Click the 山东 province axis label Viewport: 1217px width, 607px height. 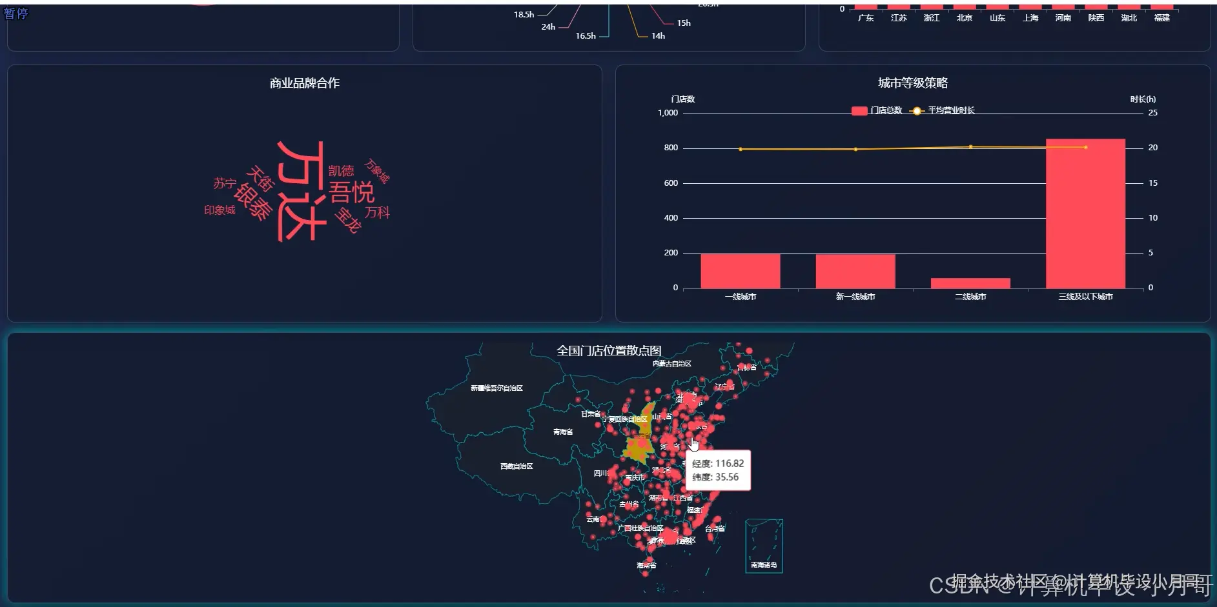997,18
